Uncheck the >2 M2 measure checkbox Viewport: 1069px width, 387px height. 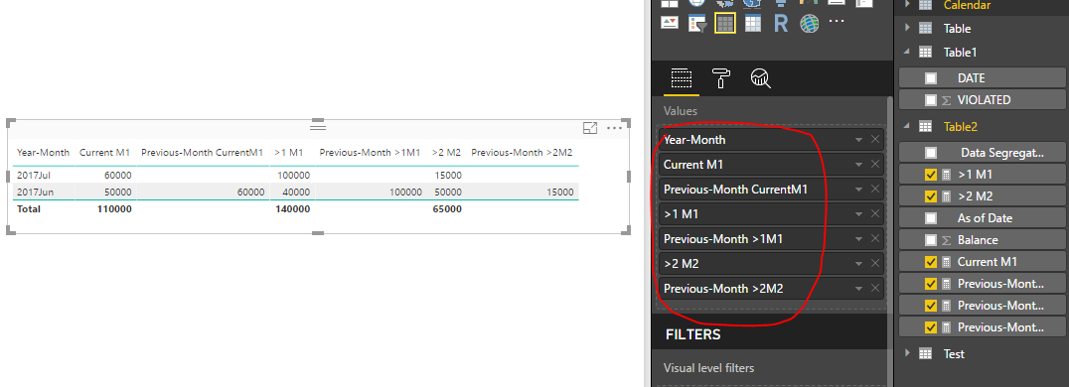pyautogui.click(x=931, y=196)
